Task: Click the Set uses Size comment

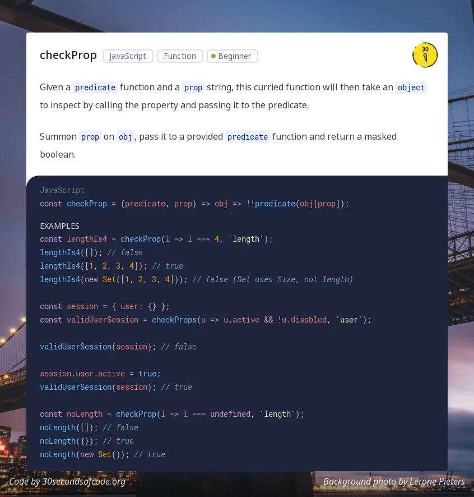Action: point(291,279)
